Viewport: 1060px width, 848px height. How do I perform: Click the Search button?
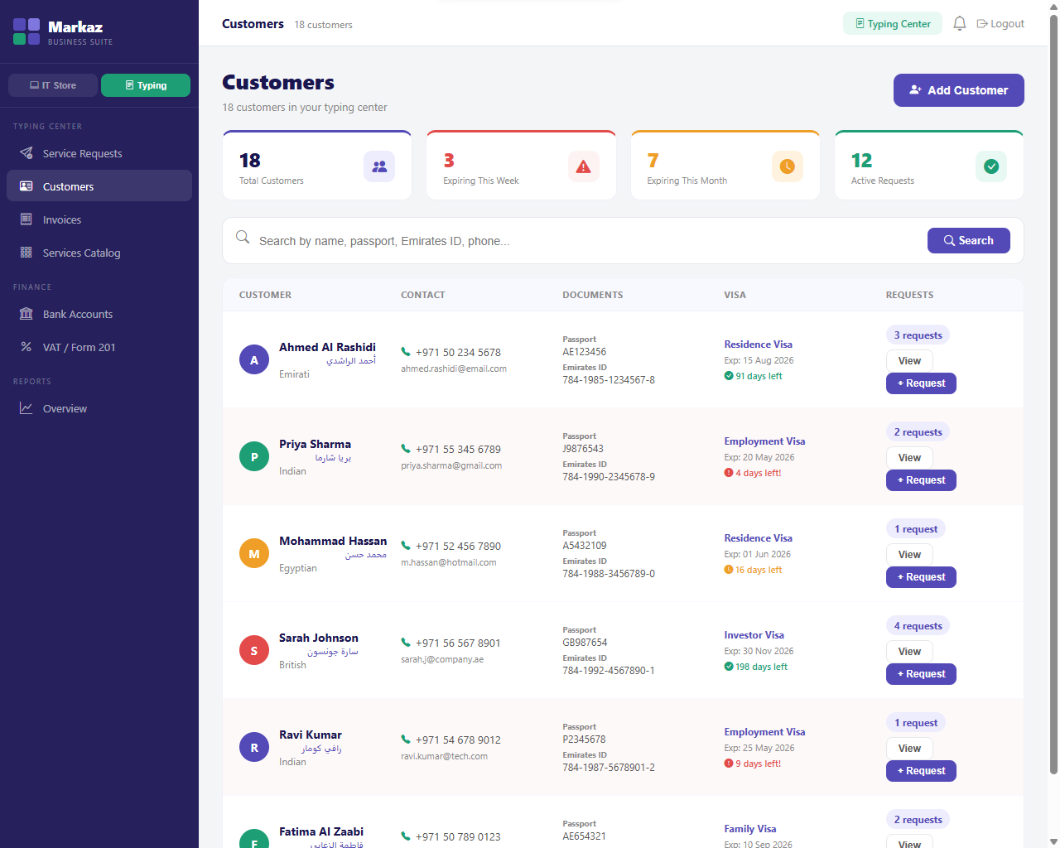point(969,240)
